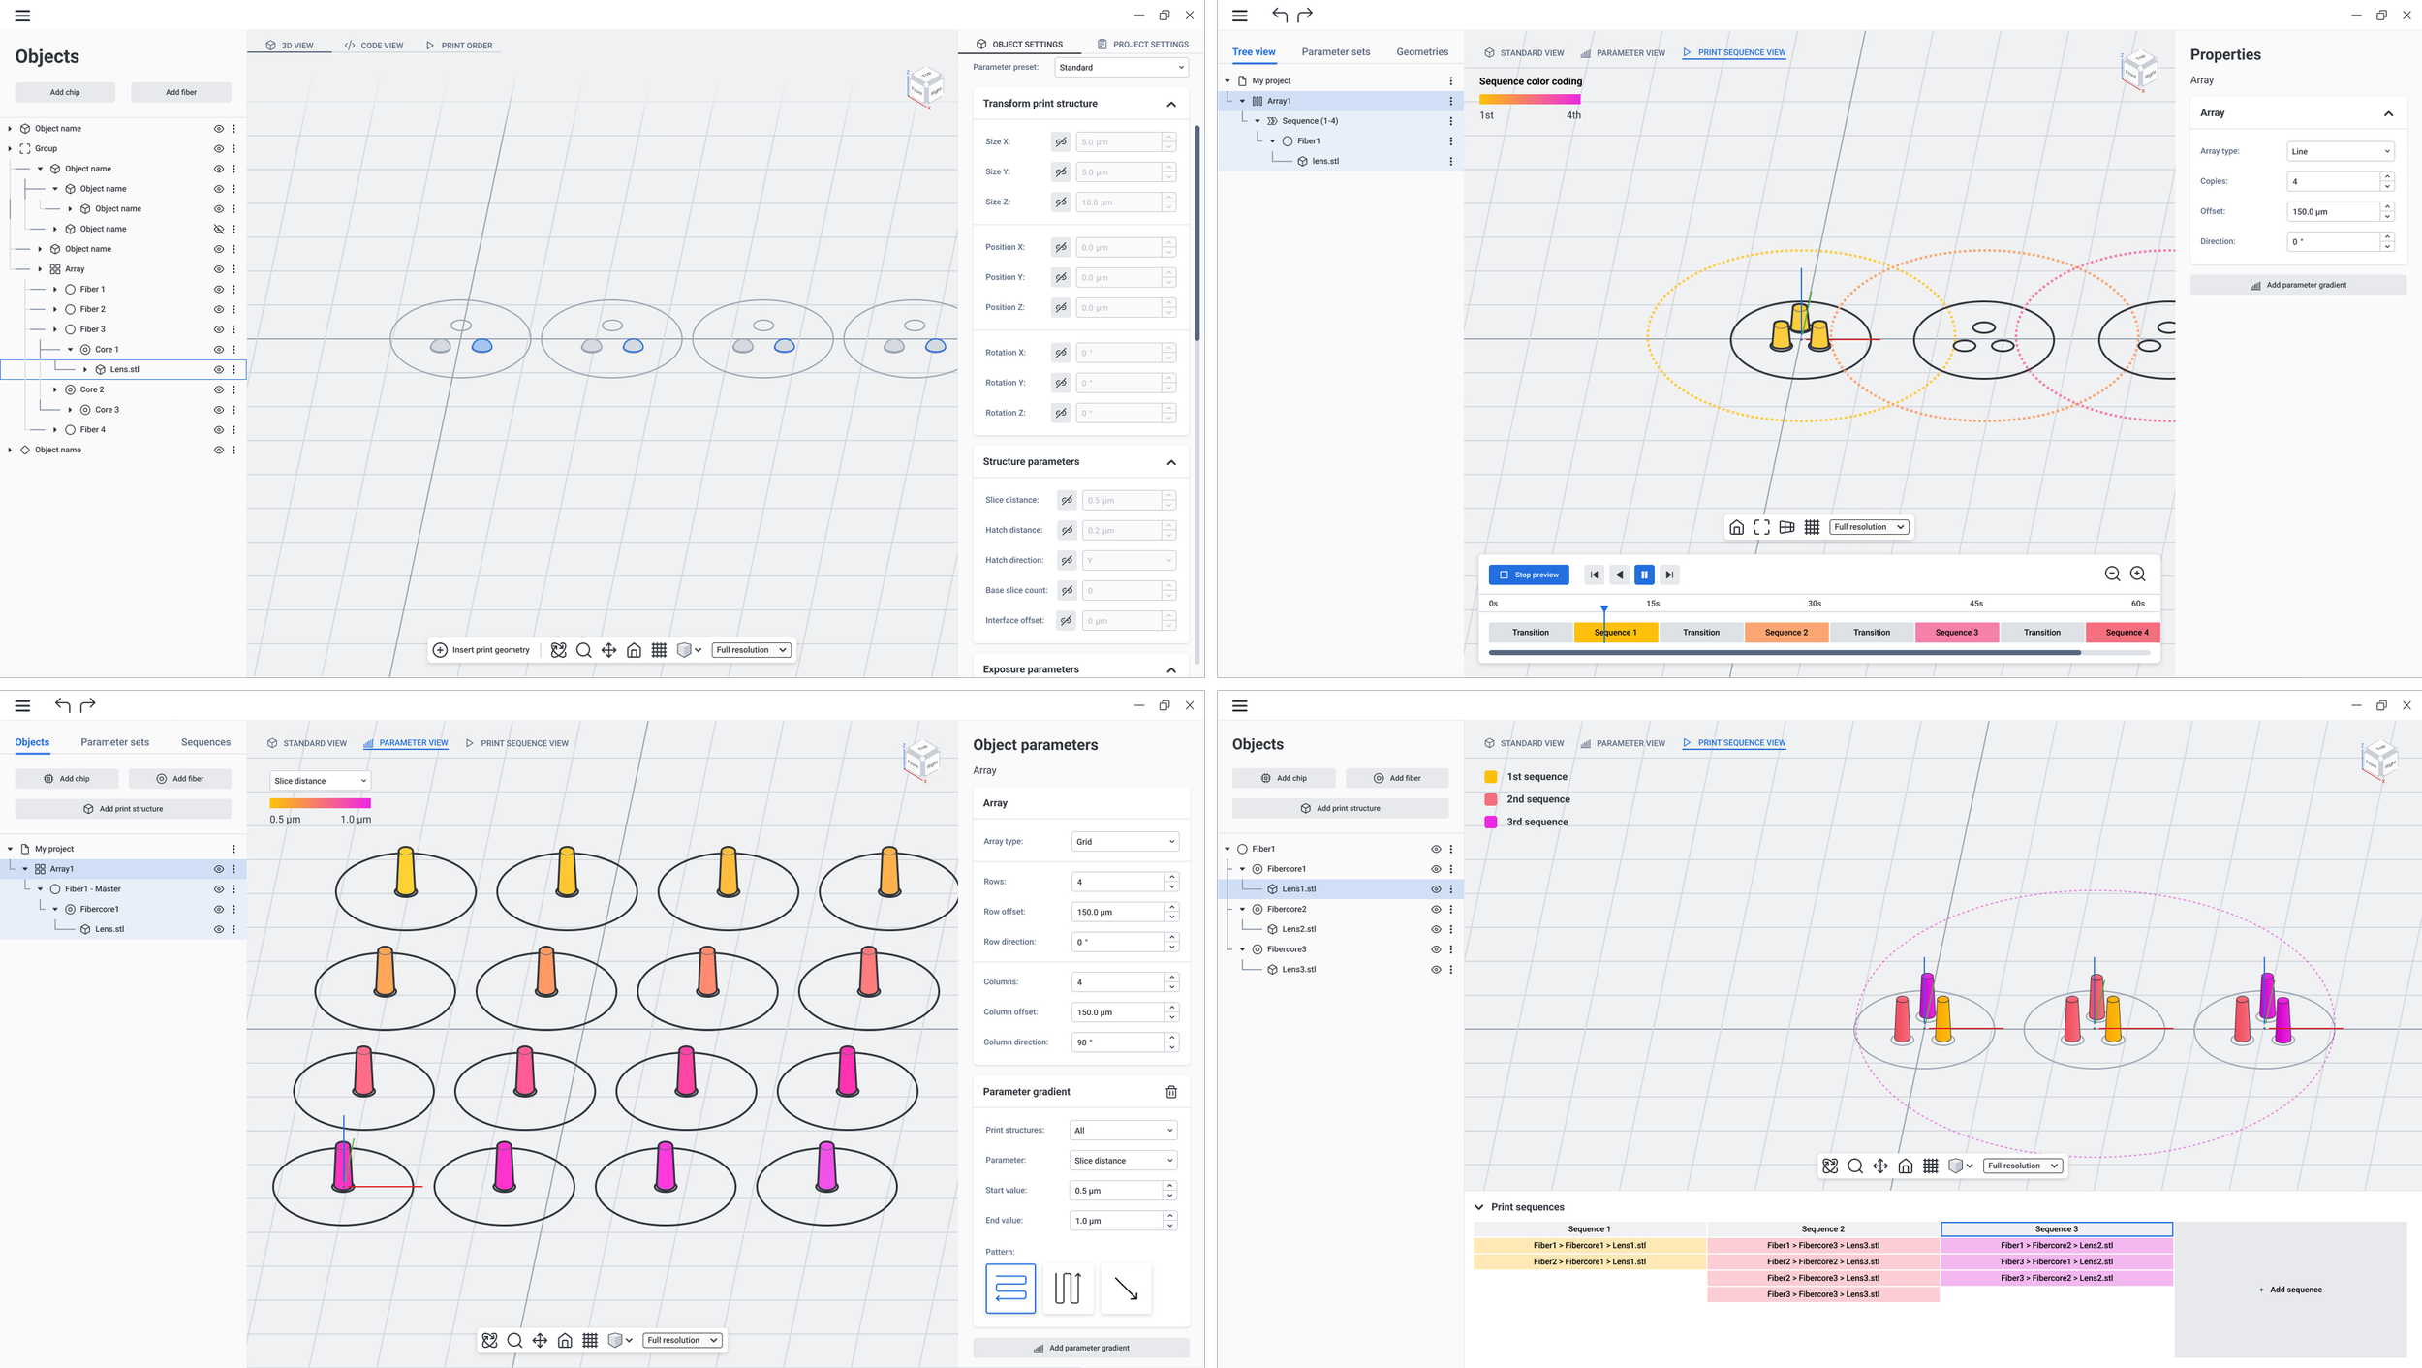Toggle visibility of Fibercore1 in array tree
2422x1368 pixels.
219,909
